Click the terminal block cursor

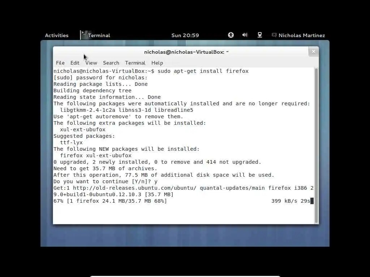pyautogui.click(x=312, y=201)
